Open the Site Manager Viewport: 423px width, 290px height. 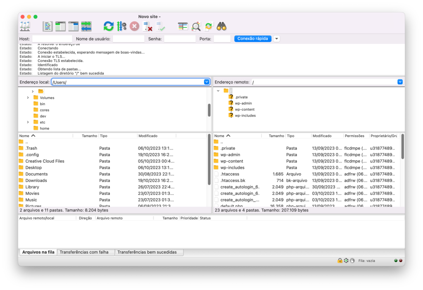[25, 26]
